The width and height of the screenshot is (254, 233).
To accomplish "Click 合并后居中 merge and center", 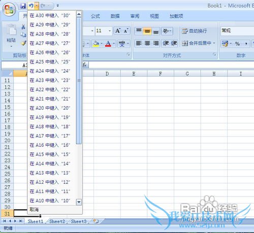I will [x=197, y=43].
